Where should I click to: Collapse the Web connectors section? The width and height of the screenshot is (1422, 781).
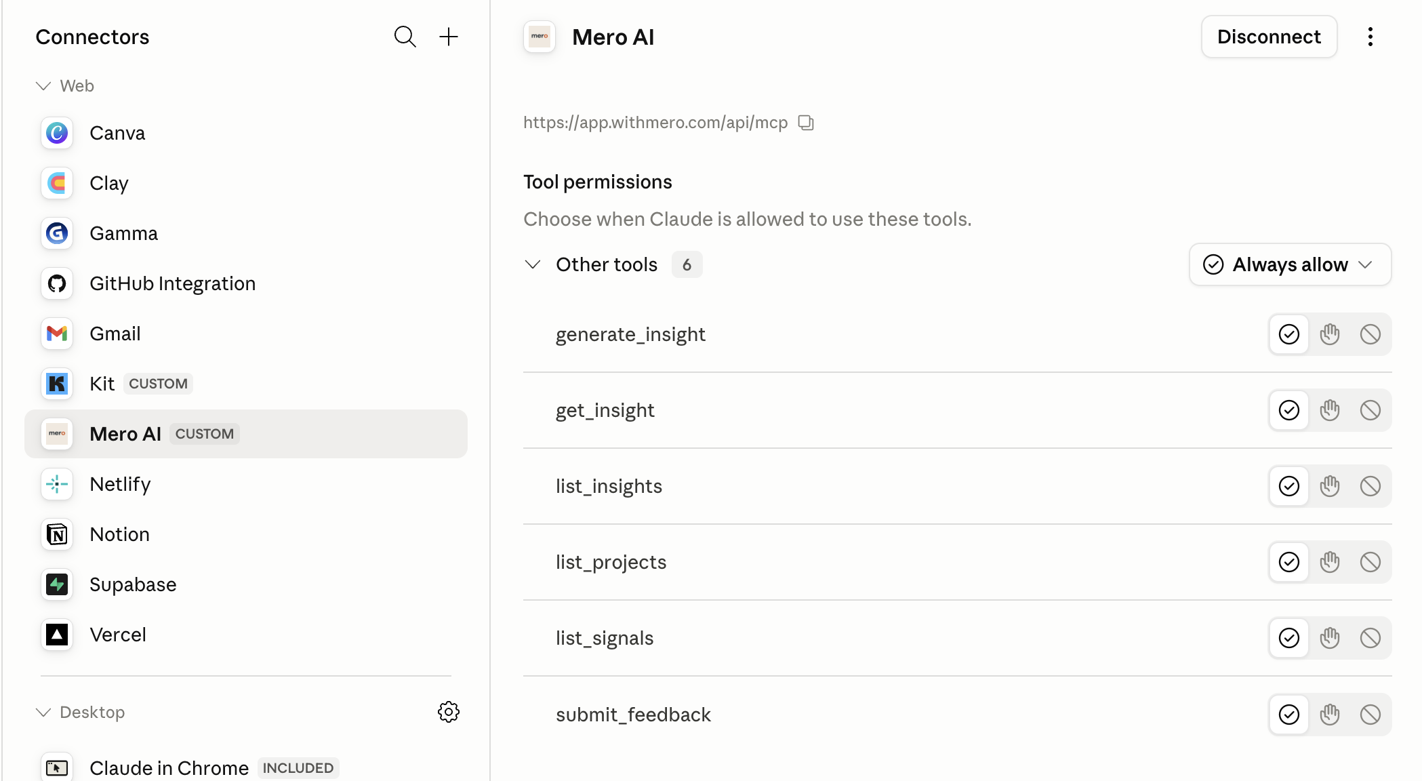click(43, 86)
